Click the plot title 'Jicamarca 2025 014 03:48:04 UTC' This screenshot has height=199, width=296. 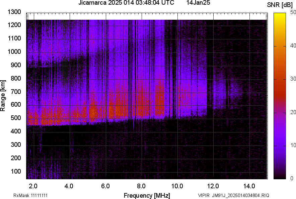click(x=126, y=3)
